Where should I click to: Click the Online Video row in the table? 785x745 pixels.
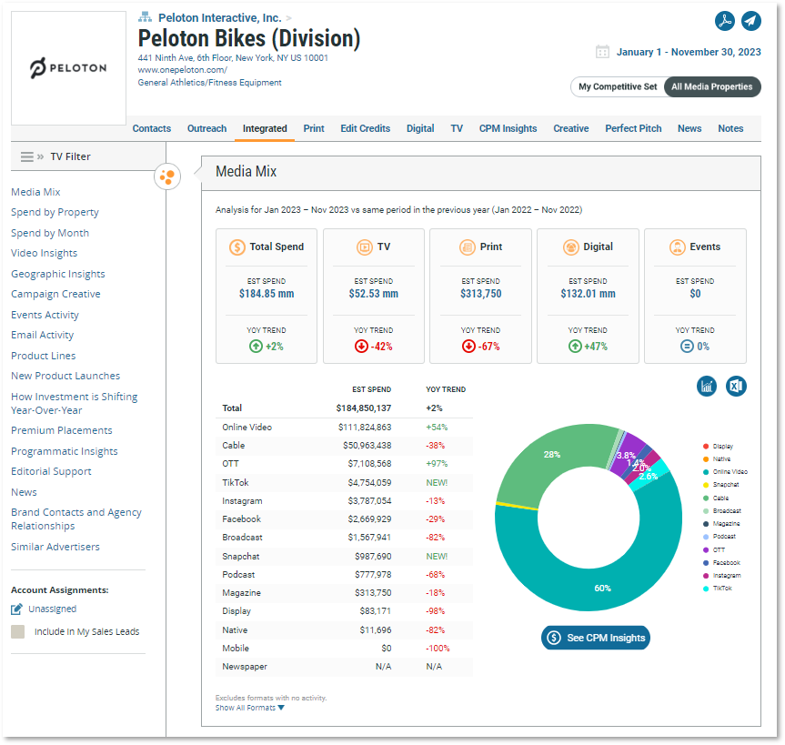[344, 427]
